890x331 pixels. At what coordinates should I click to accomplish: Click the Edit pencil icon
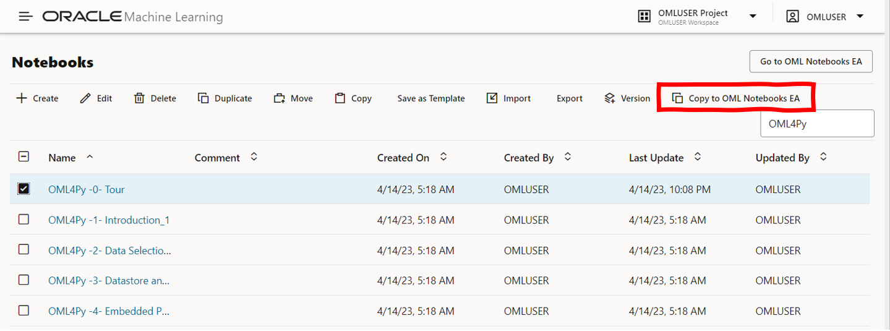85,98
